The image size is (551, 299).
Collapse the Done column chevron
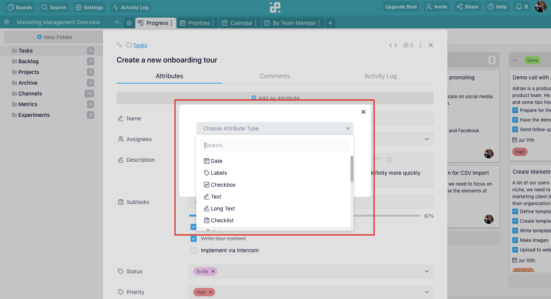click(515, 60)
